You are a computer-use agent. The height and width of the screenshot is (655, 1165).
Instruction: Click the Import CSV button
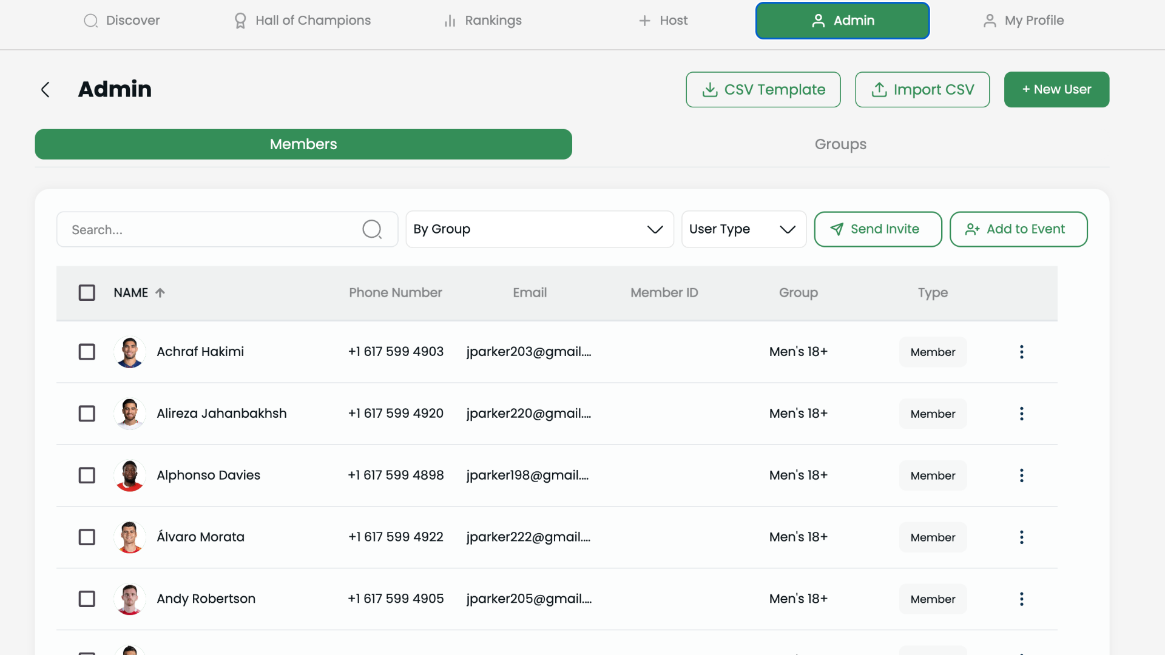(922, 90)
